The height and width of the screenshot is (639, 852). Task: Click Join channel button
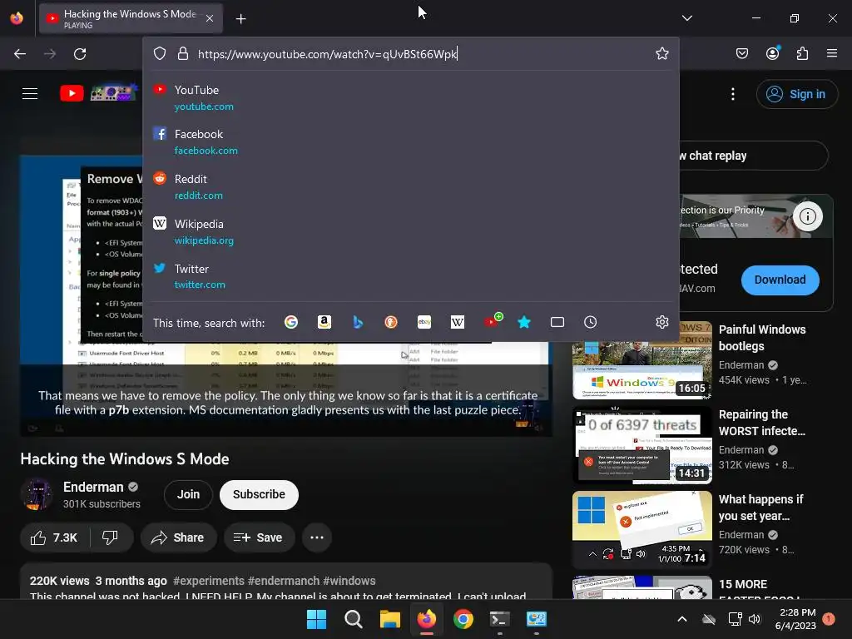(188, 494)
